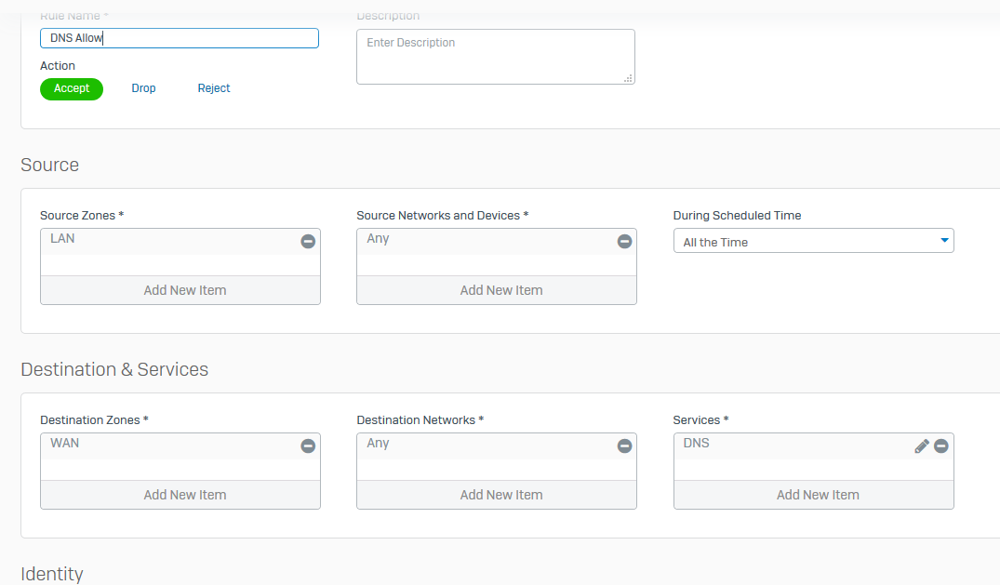Open During Scheduled Time dropdown
1000x585 pixels.
tap(812, 242)
